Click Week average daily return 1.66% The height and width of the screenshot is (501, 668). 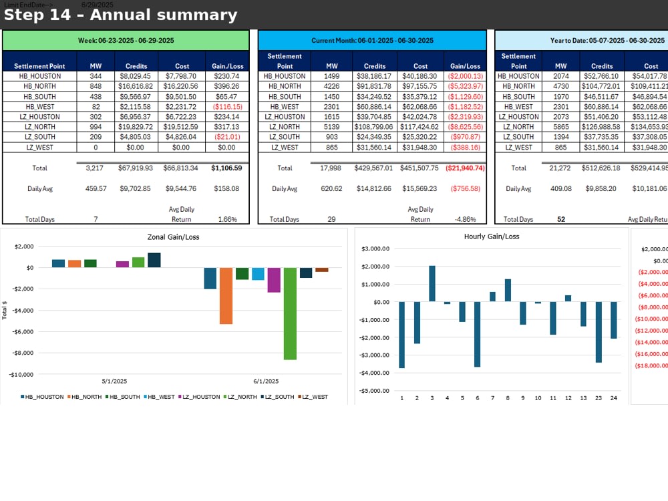click(228, 219)
